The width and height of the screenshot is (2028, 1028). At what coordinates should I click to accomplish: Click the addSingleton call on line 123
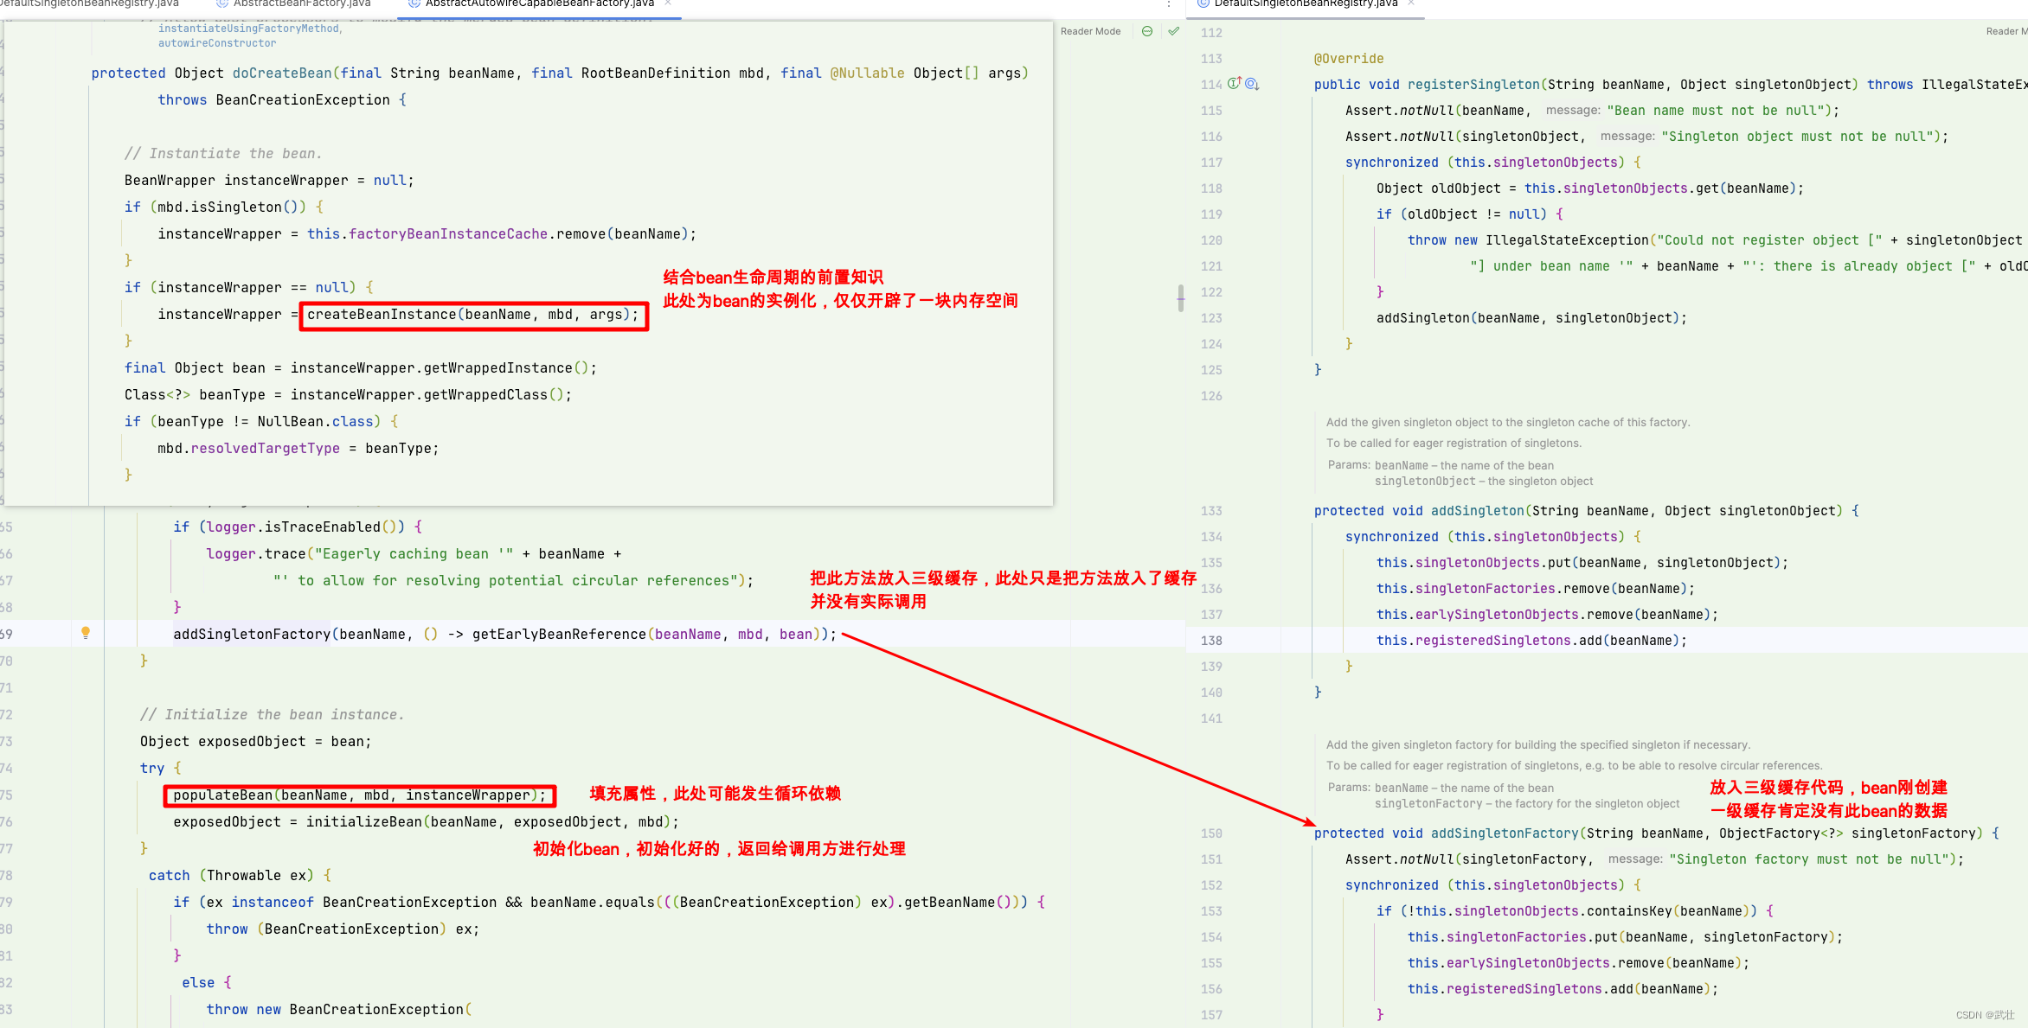coord(1423,318)
